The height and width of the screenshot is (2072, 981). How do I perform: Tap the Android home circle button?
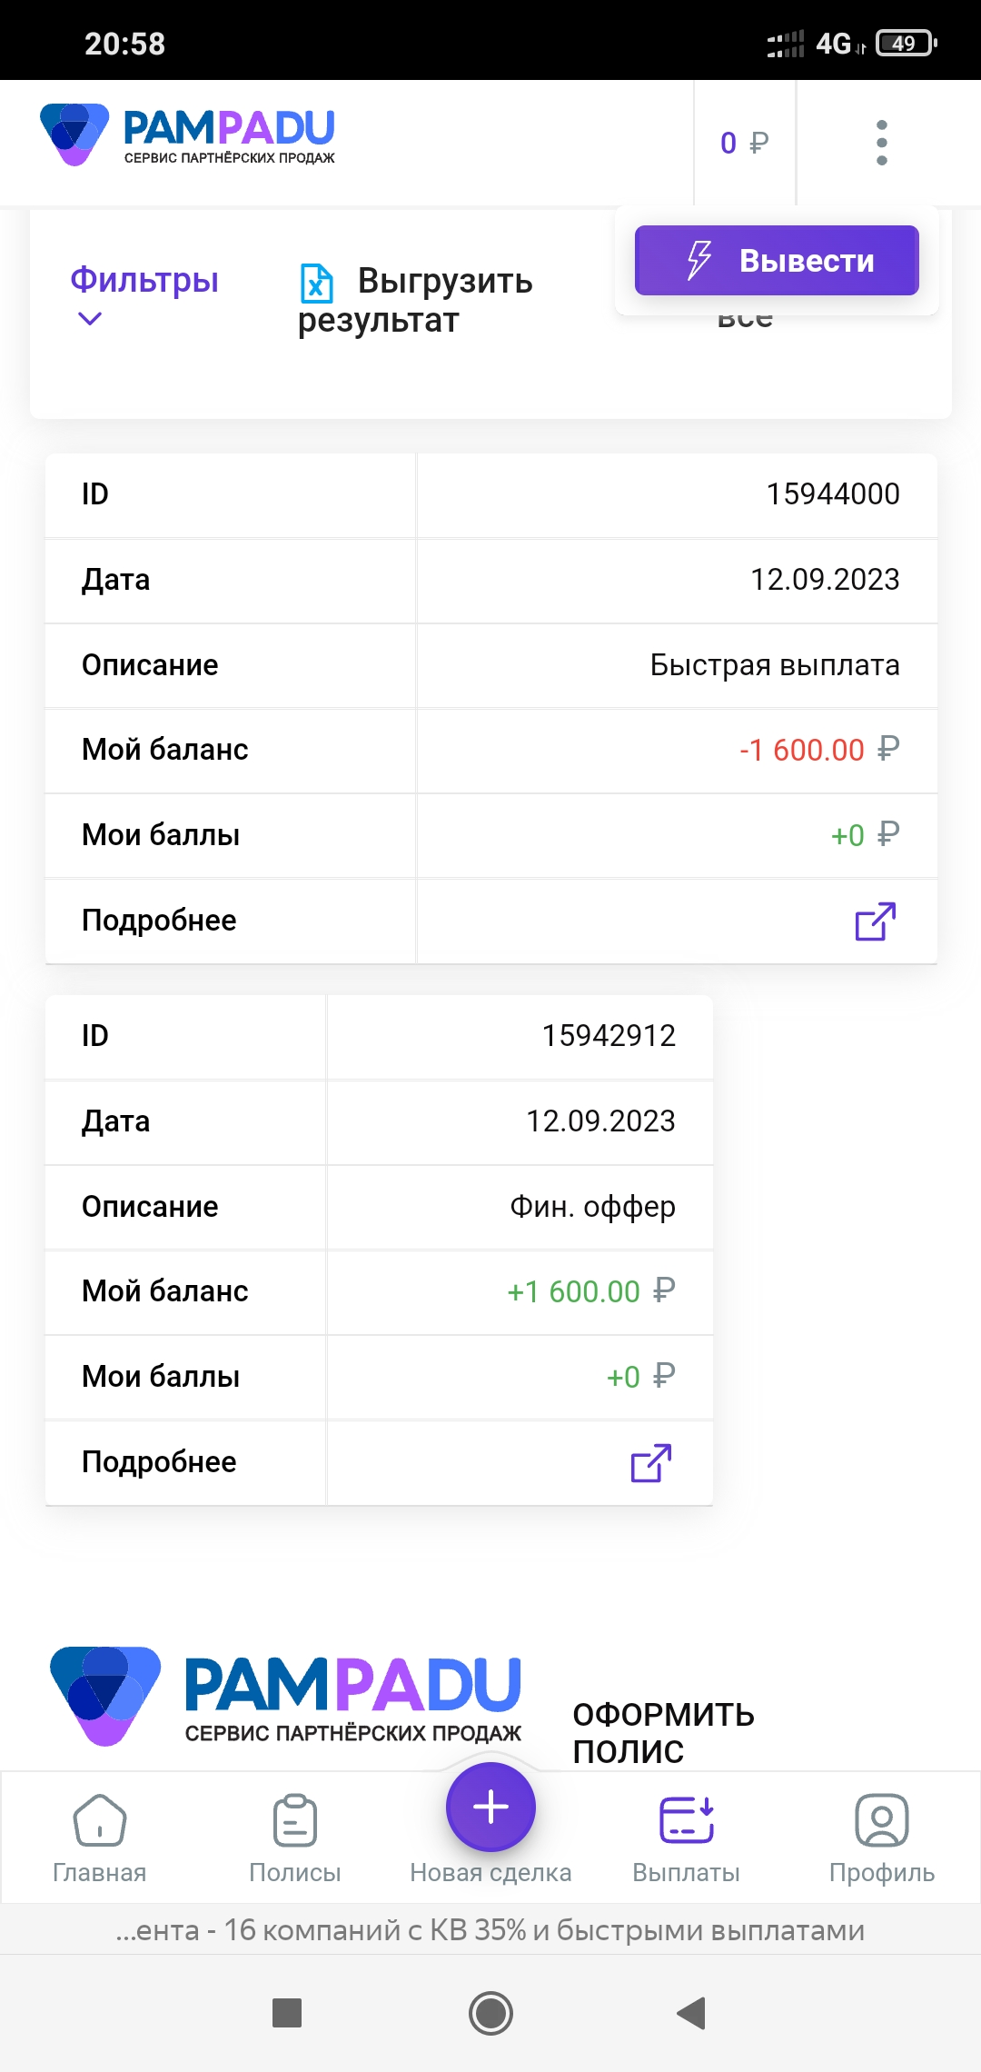(490, 2013)
